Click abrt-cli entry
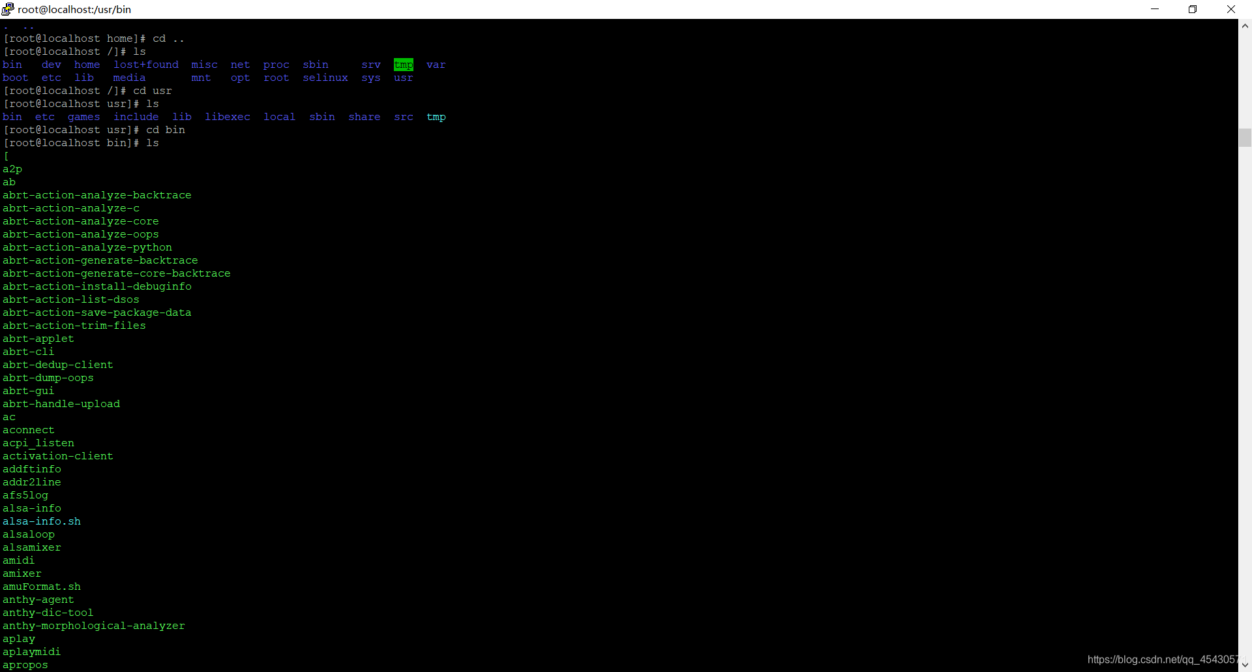Image resolution: width=1252 pixels, height=672 pixels. pos(29,352)
